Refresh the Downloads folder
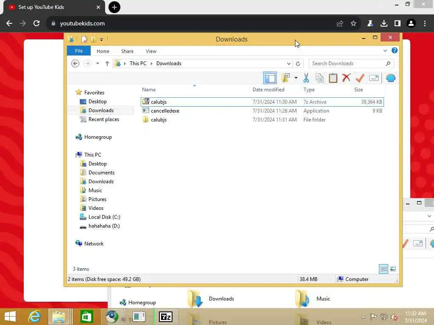434x325 pixels. 298,63
